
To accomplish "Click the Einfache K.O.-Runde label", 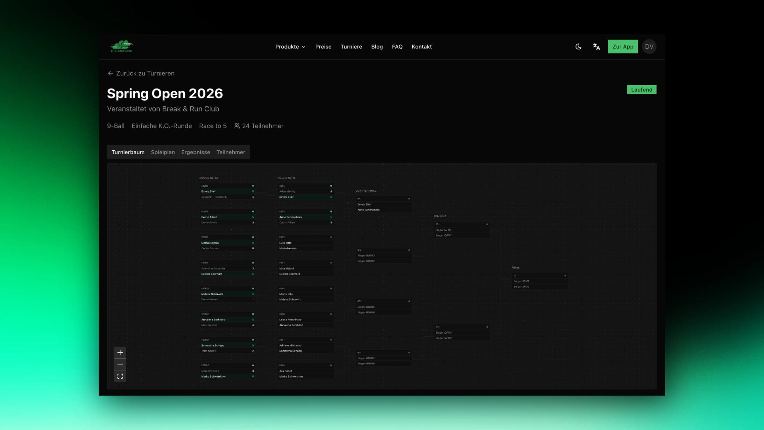I will coord(162,126).
